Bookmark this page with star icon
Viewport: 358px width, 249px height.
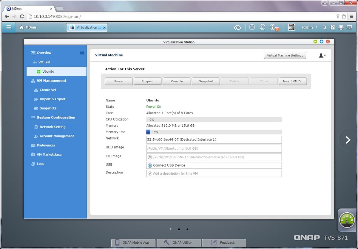click(344, 16)
